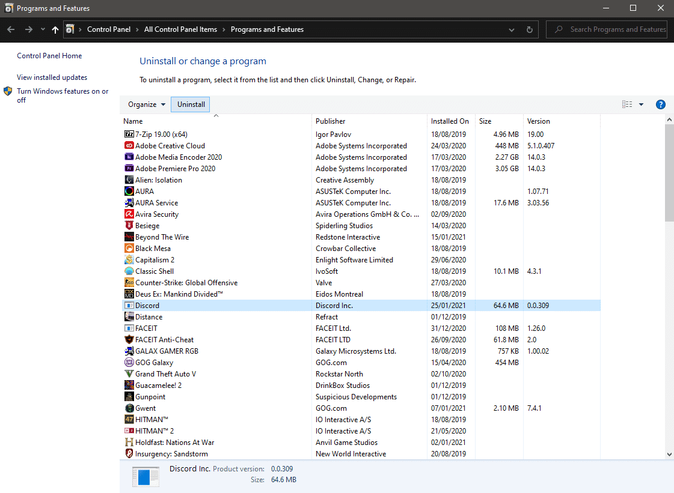674x493 pixels.
Task: Open Turn Windows features on or off
Action: 63,95
